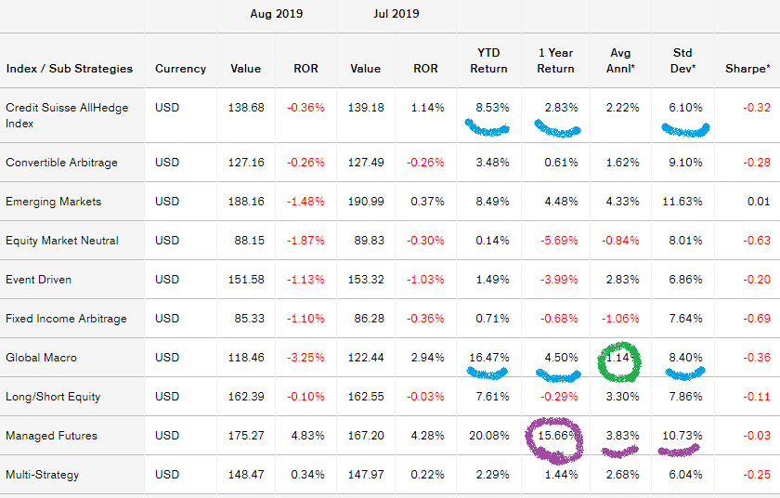Click the Equity Market Neutral row label
This screenshot has height=498, width=780.
click(x=62, y=241)
